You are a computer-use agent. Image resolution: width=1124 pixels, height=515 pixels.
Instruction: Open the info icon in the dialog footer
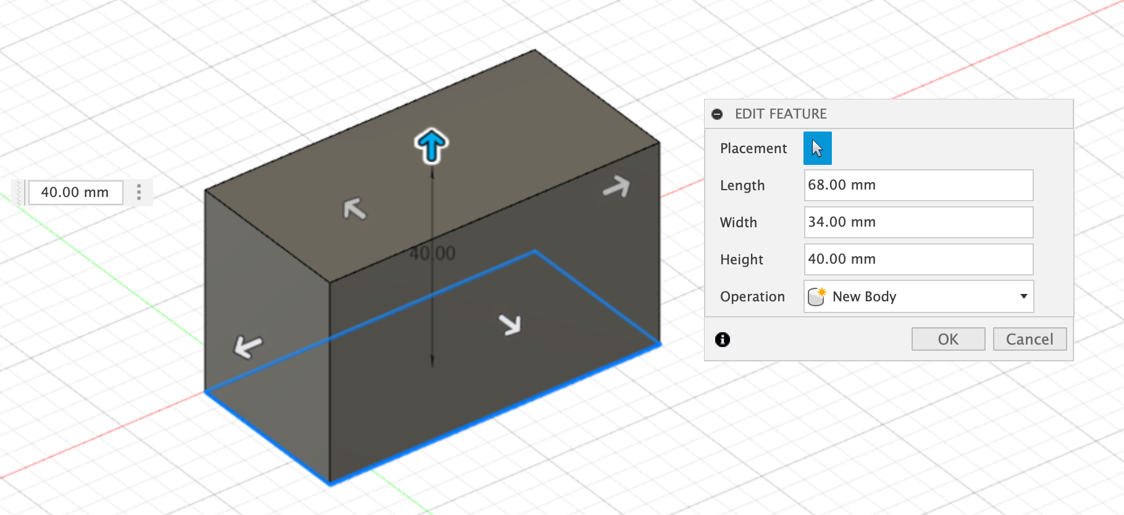coord(723,339)
